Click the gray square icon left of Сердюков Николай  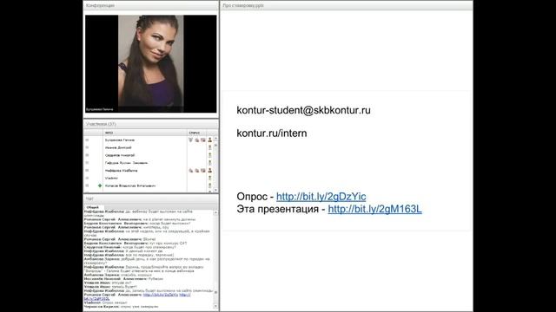point(87,155)
